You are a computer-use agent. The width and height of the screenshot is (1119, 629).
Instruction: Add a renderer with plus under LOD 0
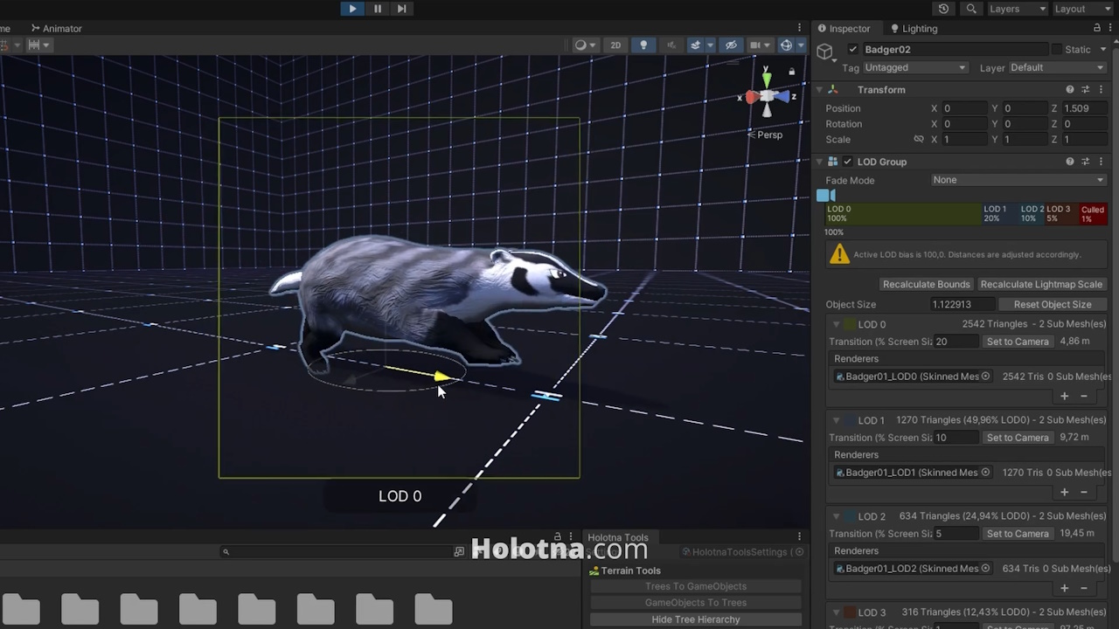point(1064,396)
